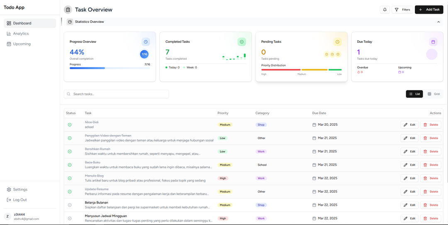448x225 pixels.
Task: Click calendar icon in Baca Buku row
Action: (x=314, y=165)
